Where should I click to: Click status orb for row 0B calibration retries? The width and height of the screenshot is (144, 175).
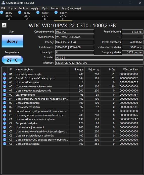(5, 103)
